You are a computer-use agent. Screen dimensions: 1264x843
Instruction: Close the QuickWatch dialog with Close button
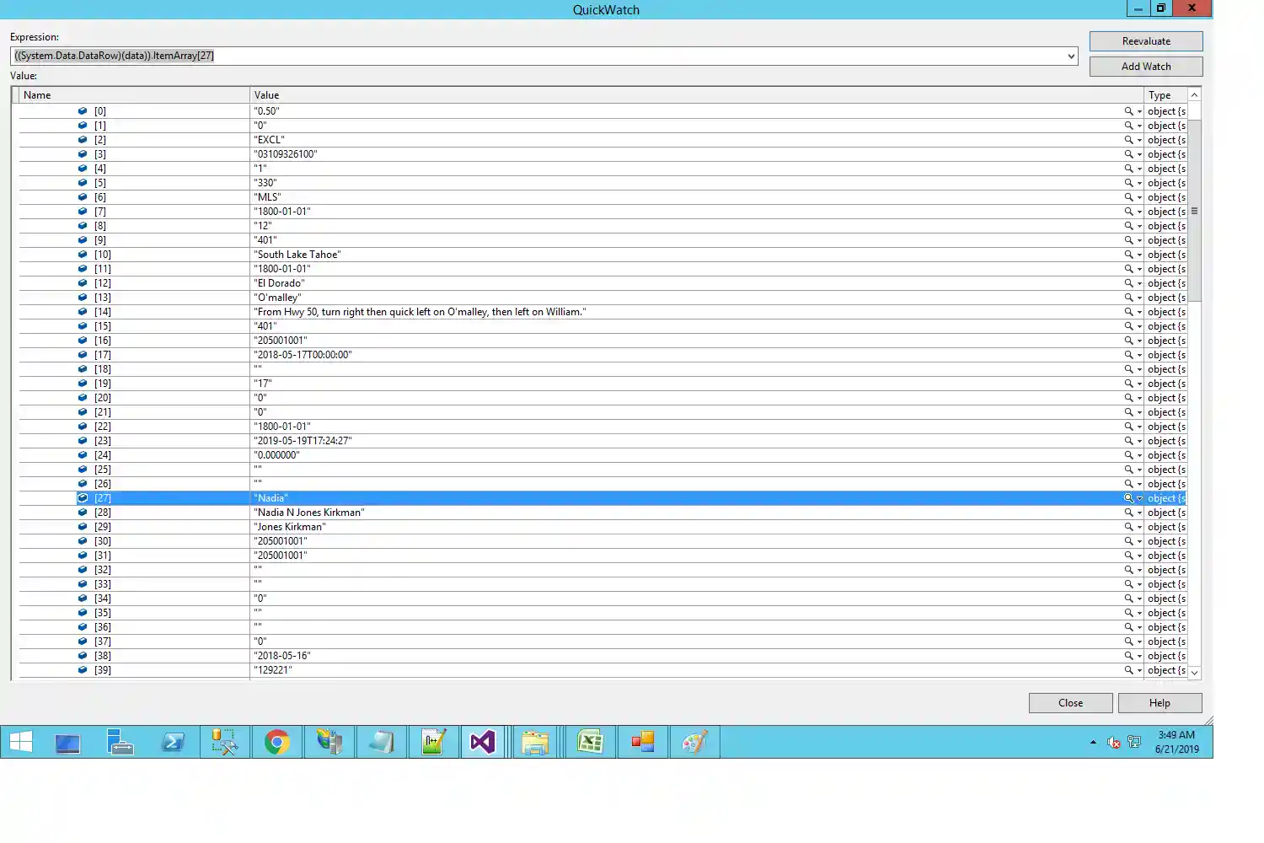[x=1070, y=703]
